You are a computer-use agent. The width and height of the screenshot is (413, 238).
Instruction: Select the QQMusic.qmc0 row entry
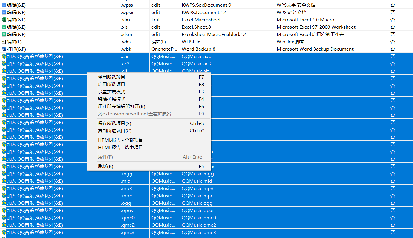click(199, 218)
